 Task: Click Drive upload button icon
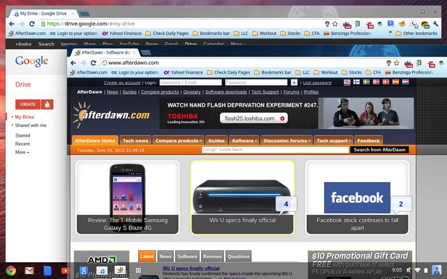point(47,105)
